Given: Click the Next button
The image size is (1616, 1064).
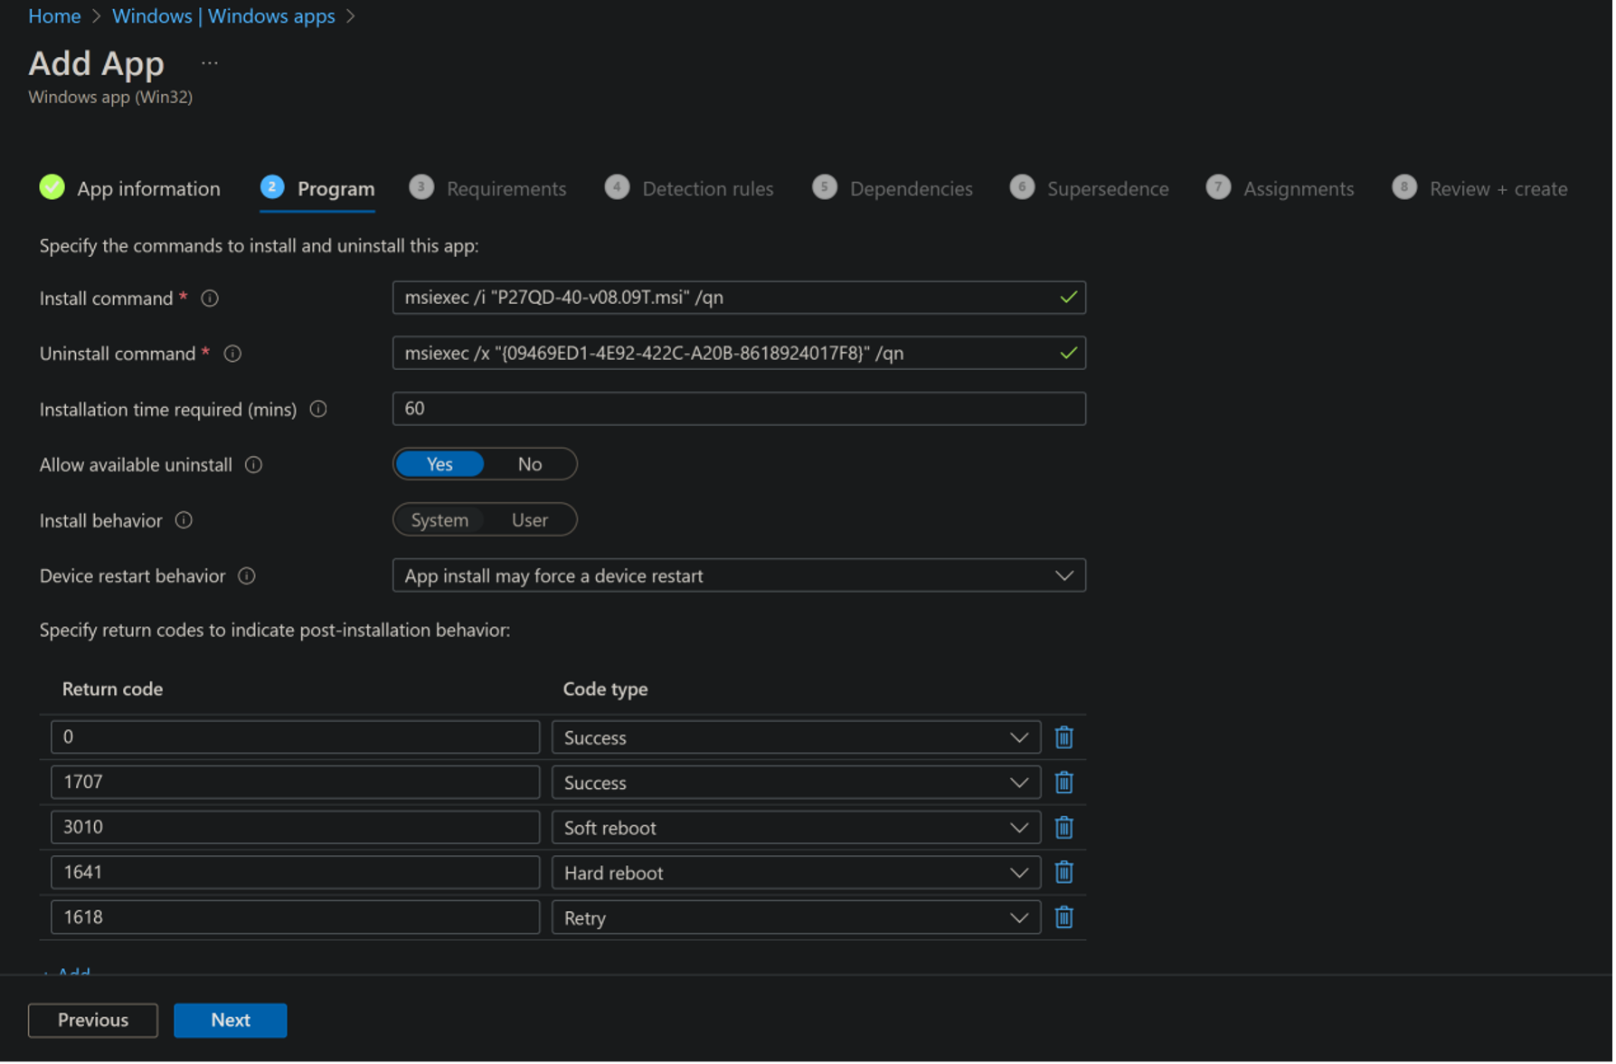Looking at the screenshot, I should coord(230,1020).
